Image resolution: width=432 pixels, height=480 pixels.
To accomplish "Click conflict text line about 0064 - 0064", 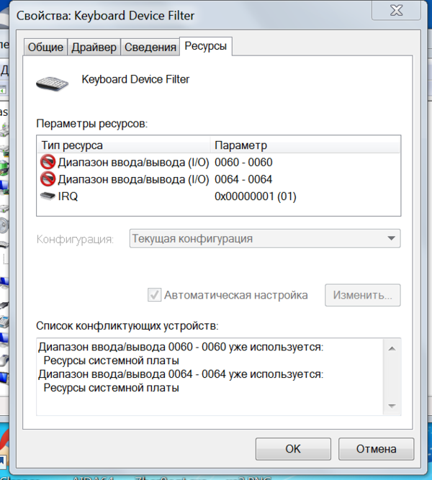I will pyautogui.click(x=181, y=374).
